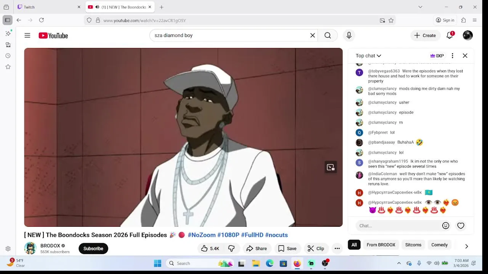
Task: Open sidebar bookmarks star icon
Action: pyautogui.click(x=8, y=67)
